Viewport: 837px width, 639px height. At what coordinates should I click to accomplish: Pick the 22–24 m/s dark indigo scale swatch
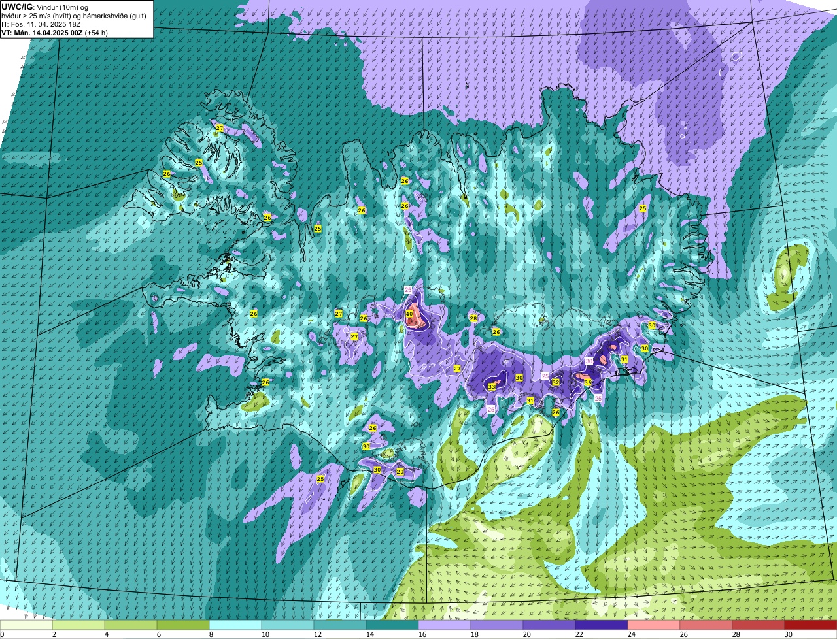point(602,625)
